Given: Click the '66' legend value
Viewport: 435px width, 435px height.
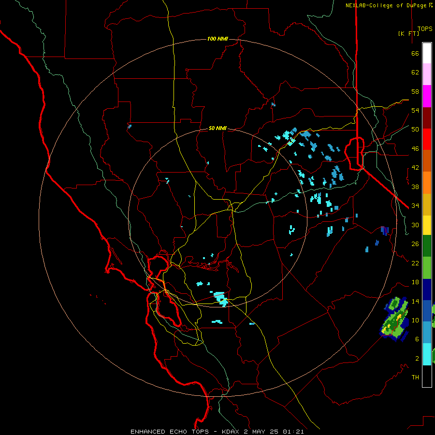Looking at the screenshot, I should pyautogui.click(x=415, y=53).
